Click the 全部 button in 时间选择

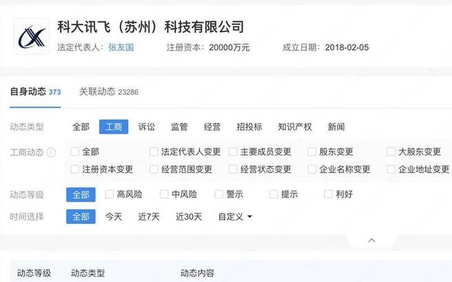coord(81,217)
